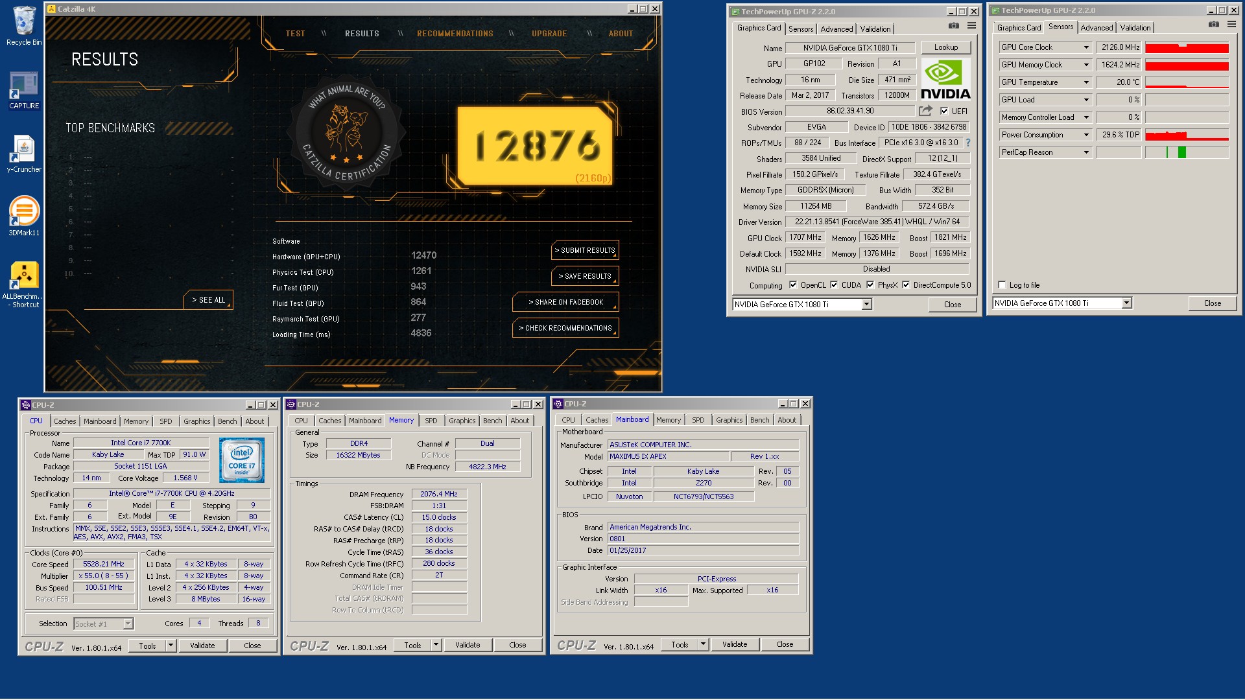Click title bar icon of CPU-Z CPU window
The width and height of the screenshot is (1245, 700).
[x=26, y=405]
